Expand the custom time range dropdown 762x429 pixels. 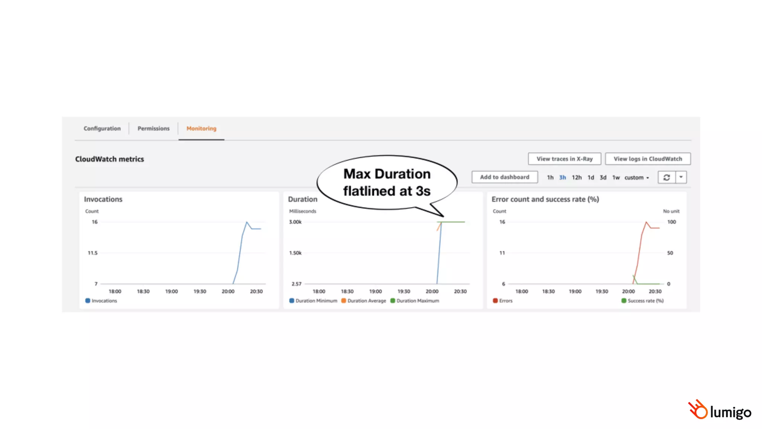636,178
